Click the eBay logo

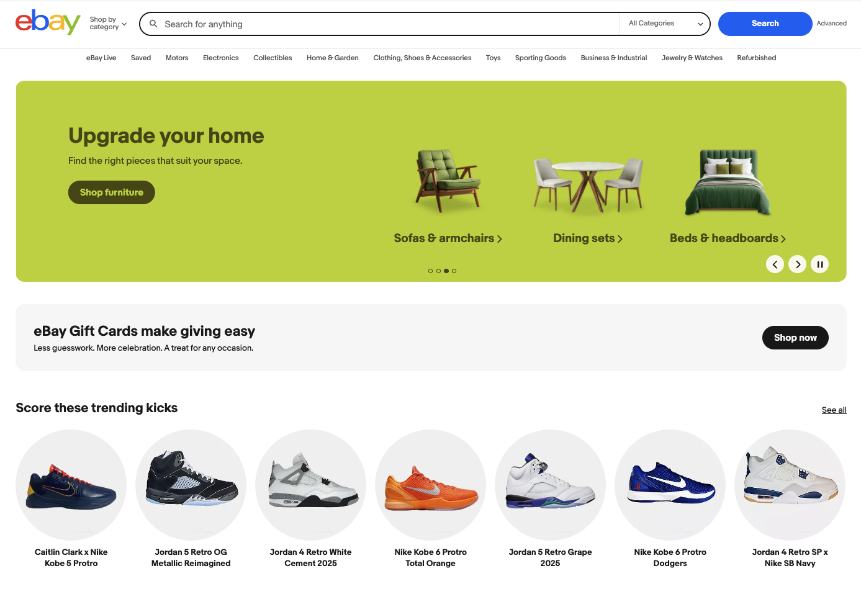48,23
